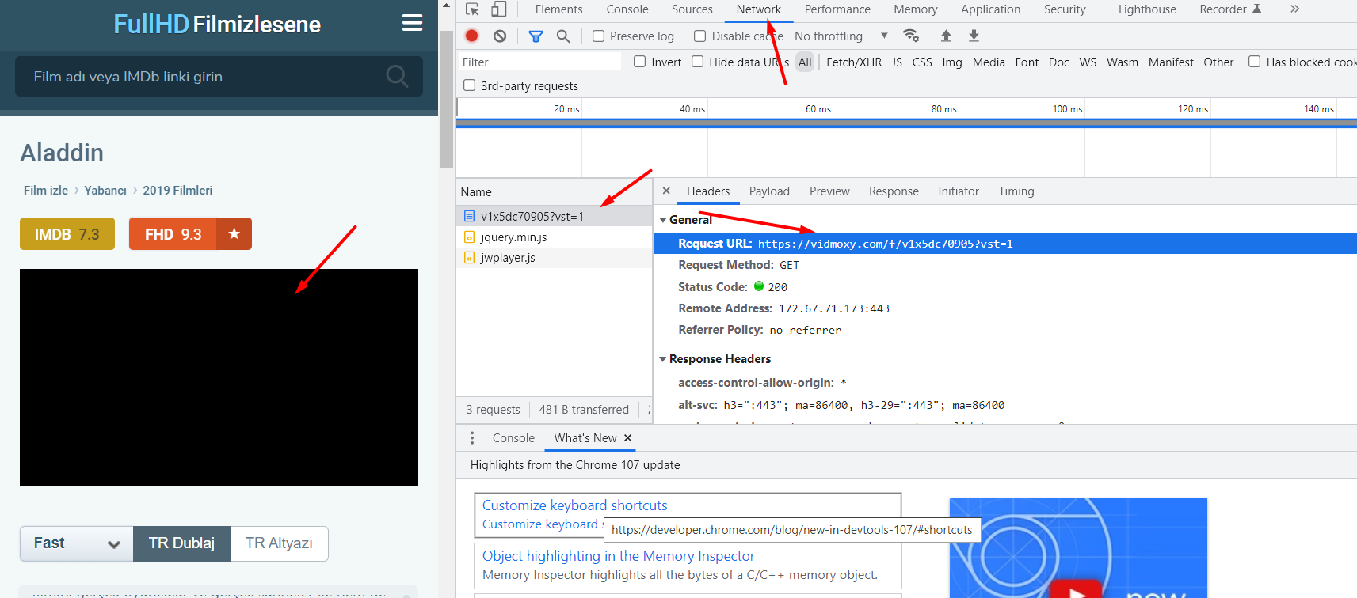Open the Lighthouse panel
1357x598 pixels.
tap(1147, 9)
